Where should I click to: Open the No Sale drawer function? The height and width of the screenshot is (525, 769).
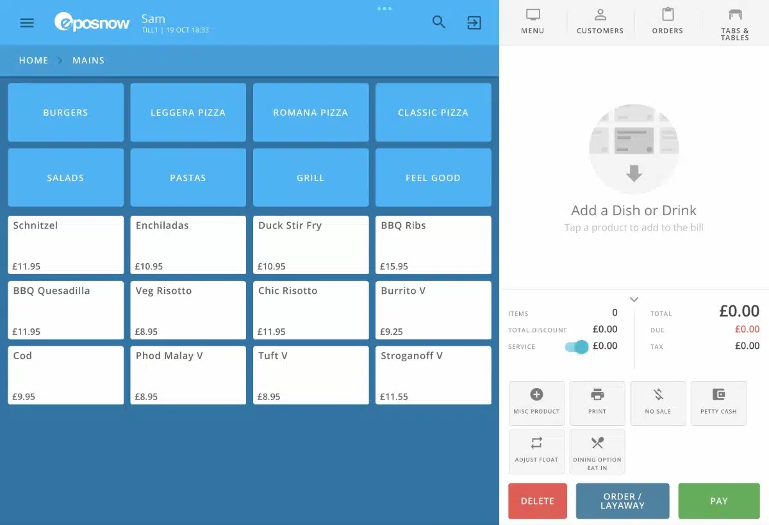pyautogui.click(x=658, y=403)
